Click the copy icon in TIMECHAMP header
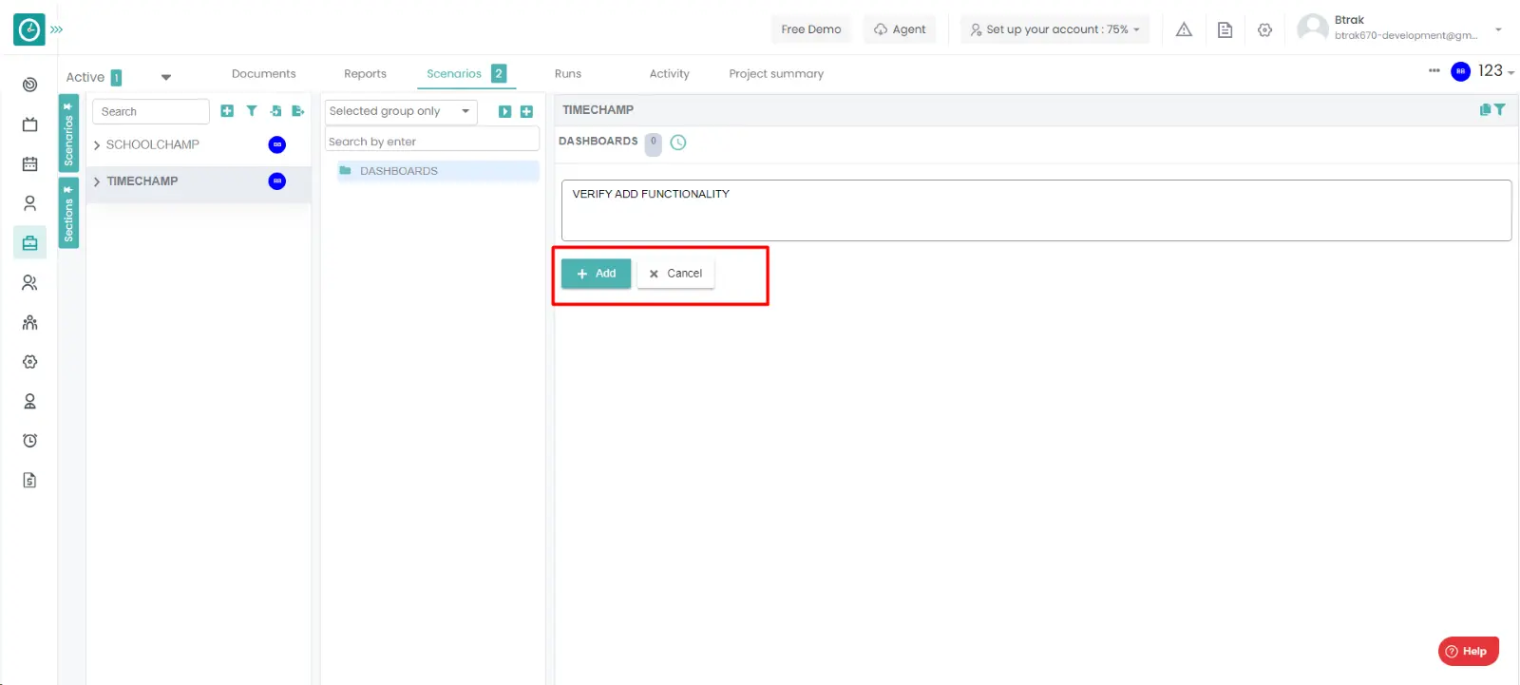Screen dimensions: 1520x685 point(1485,110)
